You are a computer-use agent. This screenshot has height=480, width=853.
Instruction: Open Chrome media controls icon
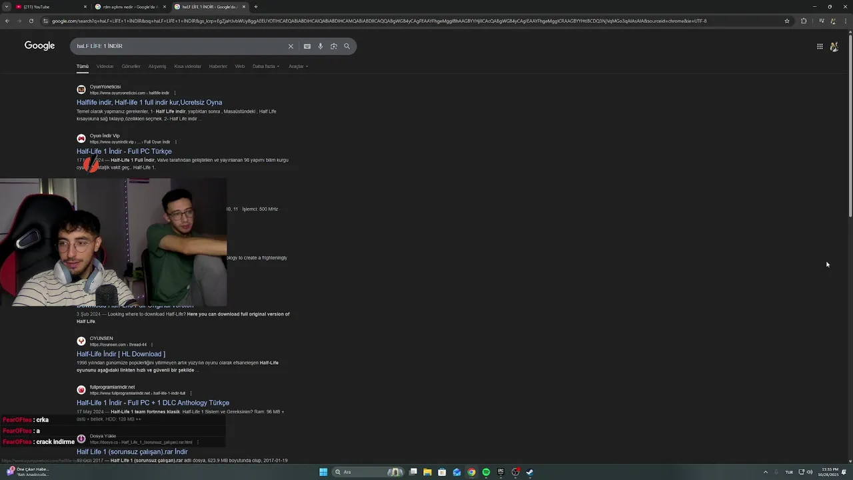[821, 21]
